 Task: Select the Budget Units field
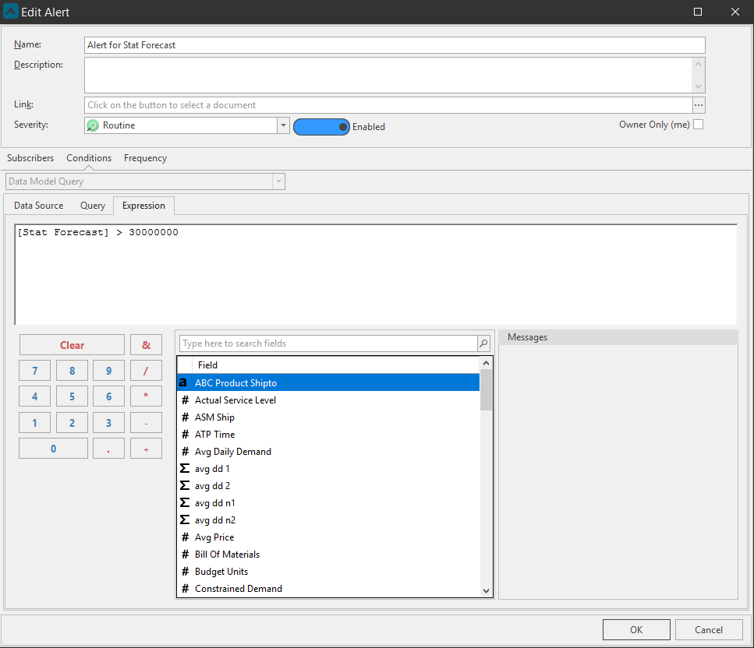click(328, 572)
